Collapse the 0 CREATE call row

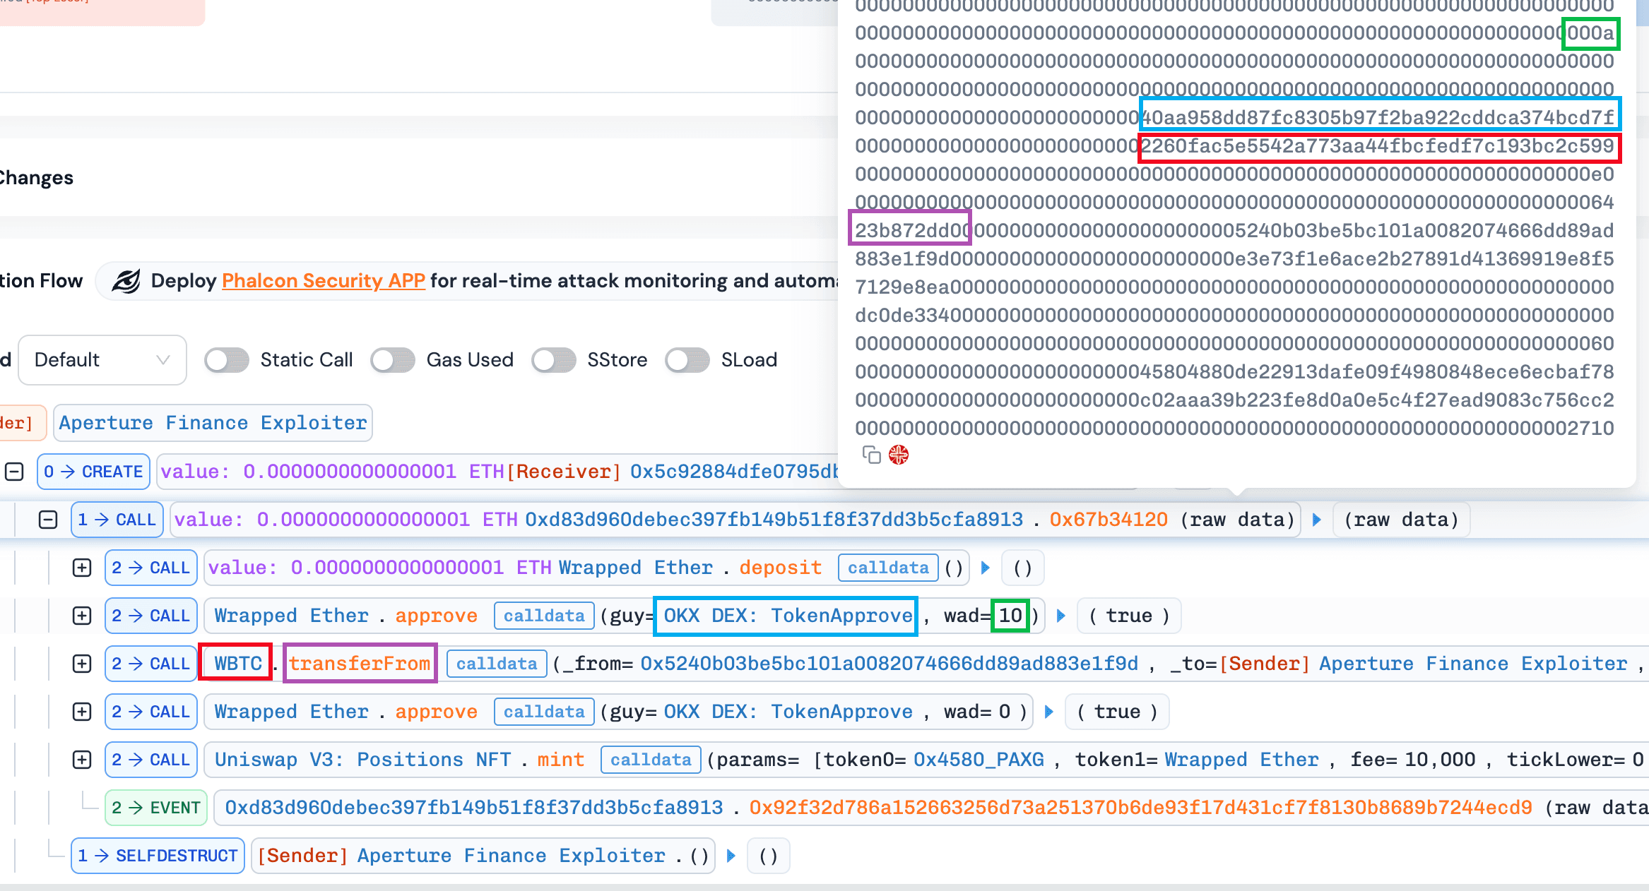[14, 472]
